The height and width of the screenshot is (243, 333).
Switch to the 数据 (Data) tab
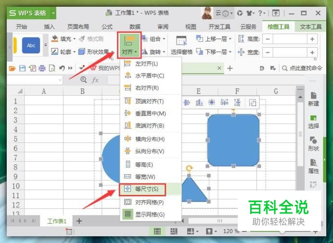click(135, 27)
